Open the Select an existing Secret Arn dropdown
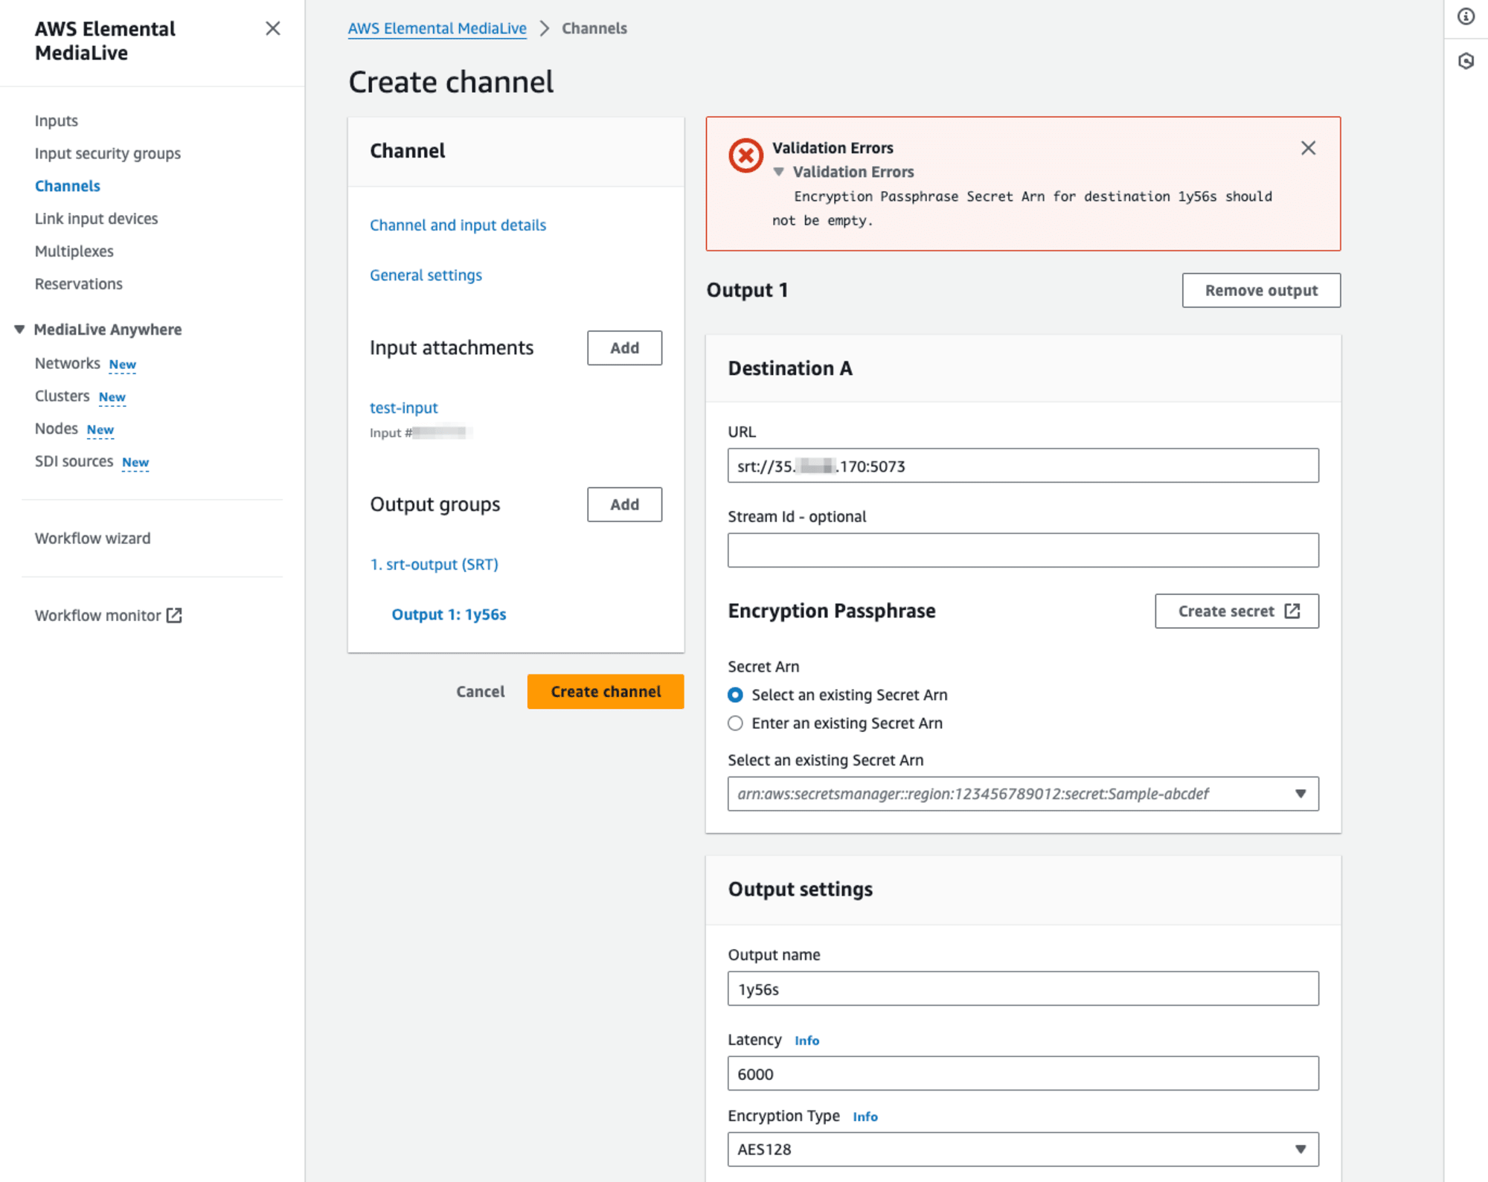Viewport: 1488px width, 1182px height. (1023, 794)
